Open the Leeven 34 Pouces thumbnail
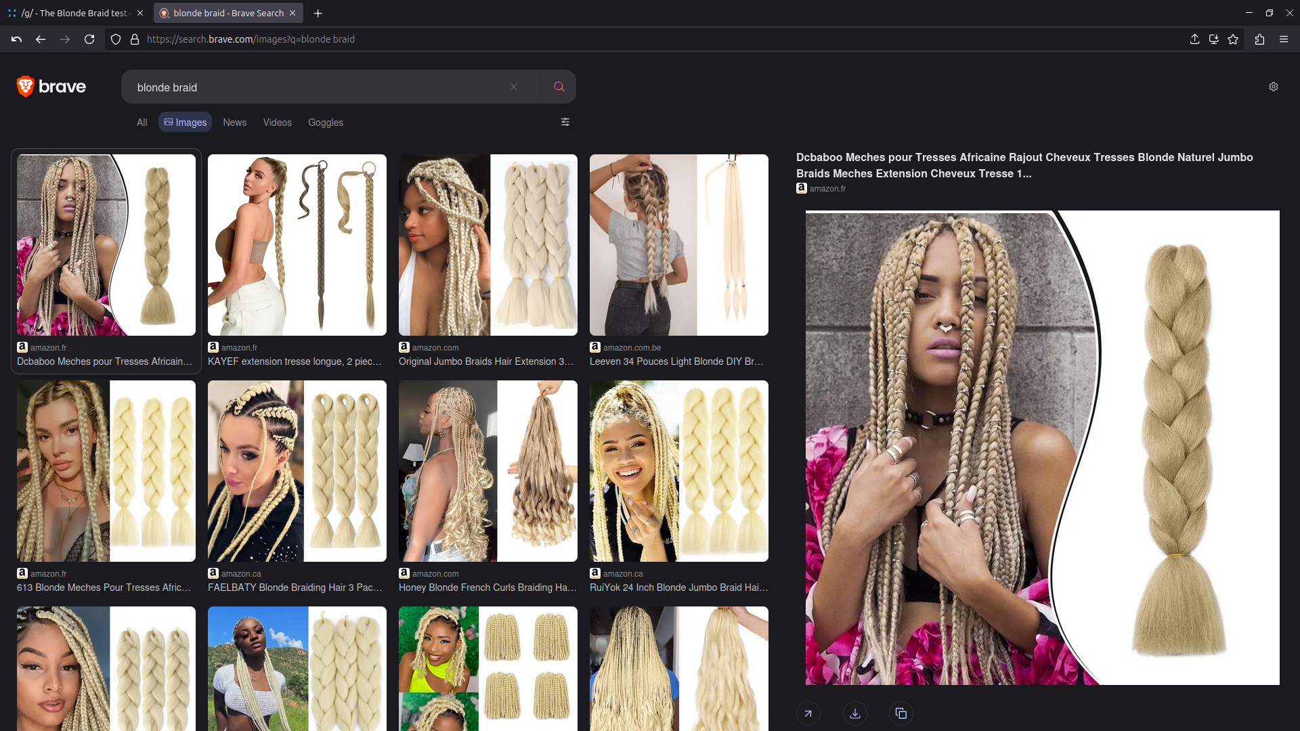 [679, 245]
